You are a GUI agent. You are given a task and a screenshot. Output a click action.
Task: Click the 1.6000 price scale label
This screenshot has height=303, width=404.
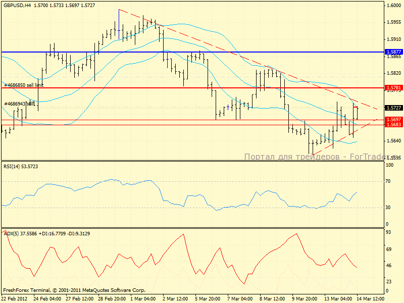pyautogui.click(x=393, y=6)
